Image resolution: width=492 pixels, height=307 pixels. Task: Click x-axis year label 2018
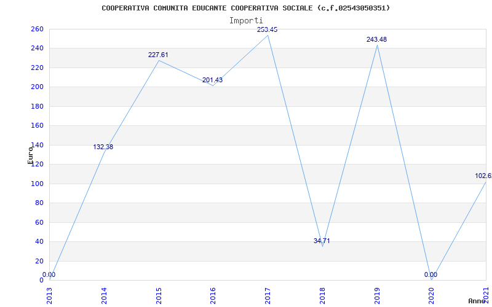(x=322, y=295)
